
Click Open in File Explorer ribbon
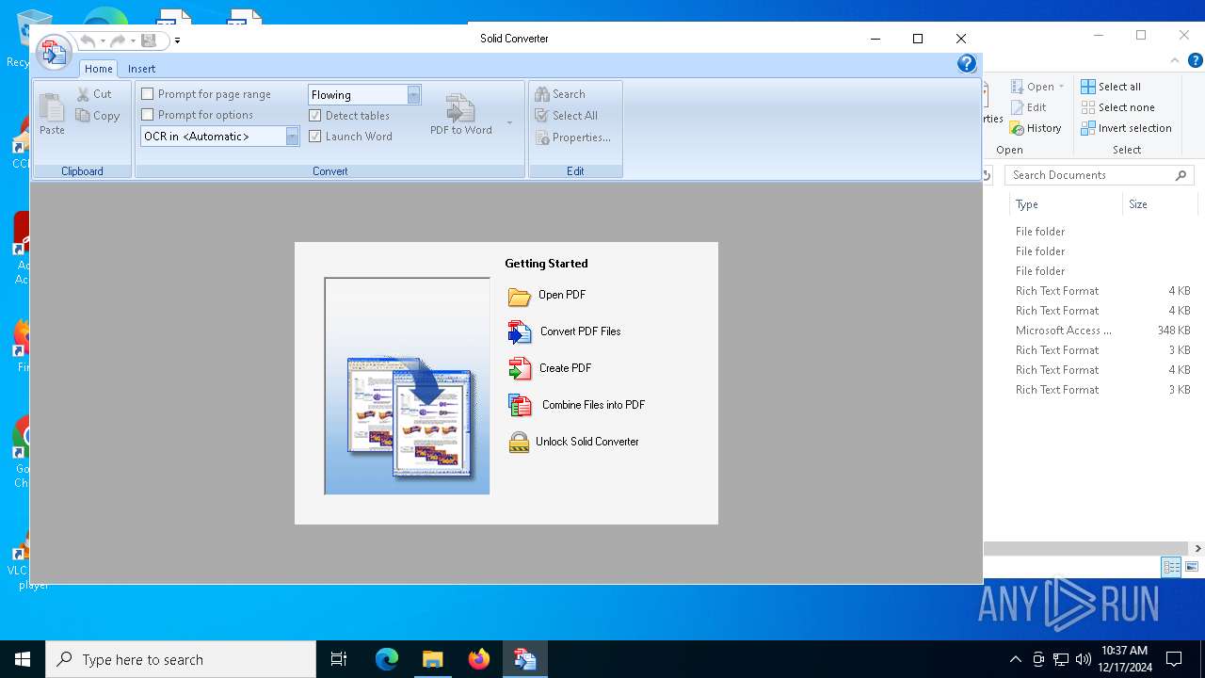[1032, 87]
